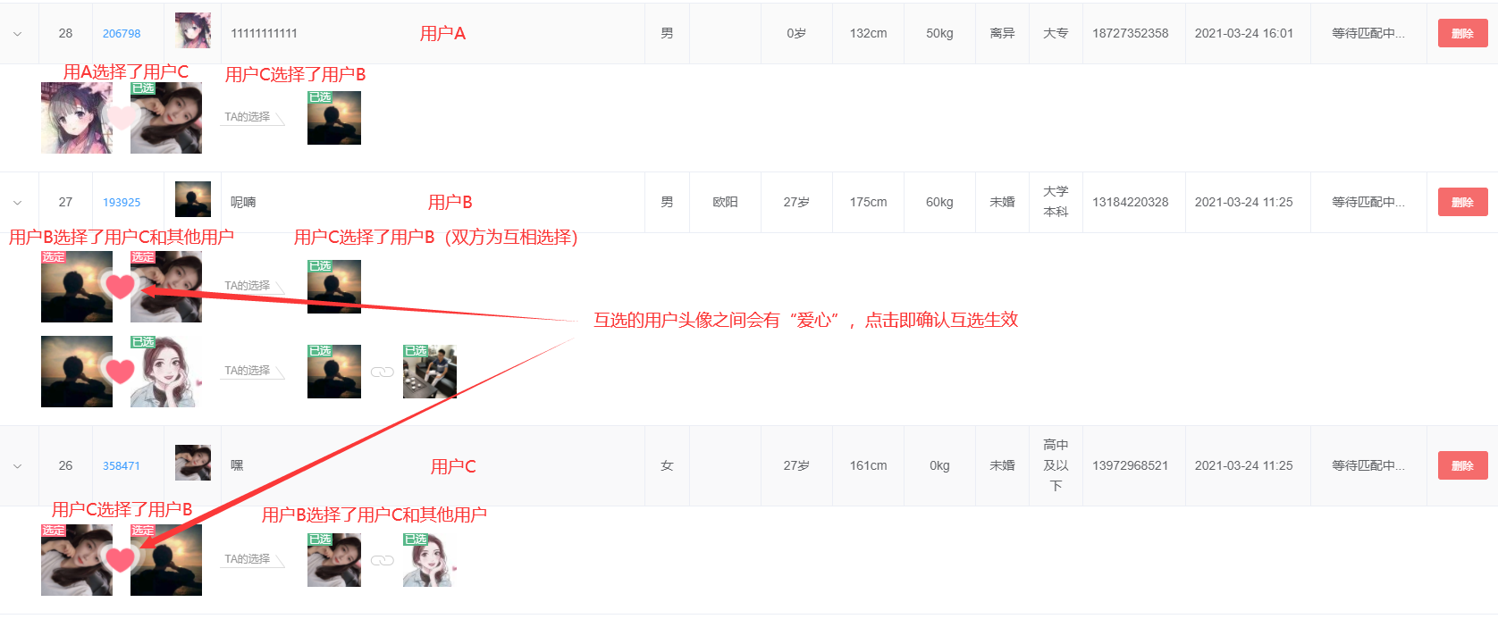The height and width of the screenshot is (619, 1498).
Task: Click the anime girl avatar in user A's row
Action: click(77, 118)
